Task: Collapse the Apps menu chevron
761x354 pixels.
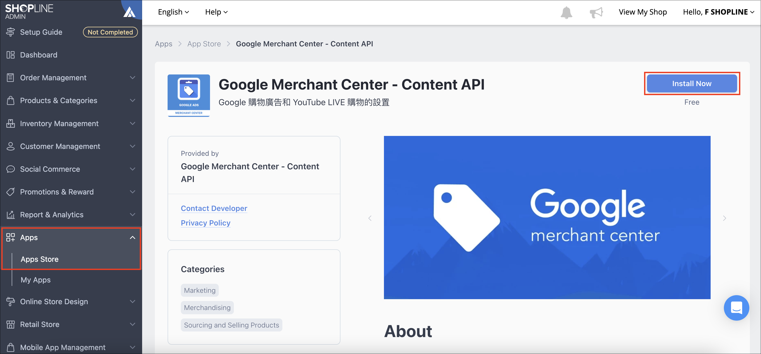Action: [x=132, y=237]
